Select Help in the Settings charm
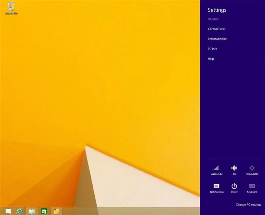This screenshot has height=215, width=265. (211, 59)
